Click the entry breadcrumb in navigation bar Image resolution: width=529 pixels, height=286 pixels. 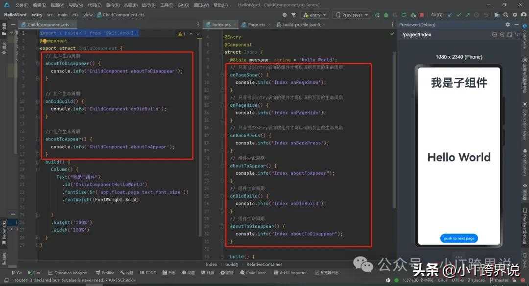(37, 15)
